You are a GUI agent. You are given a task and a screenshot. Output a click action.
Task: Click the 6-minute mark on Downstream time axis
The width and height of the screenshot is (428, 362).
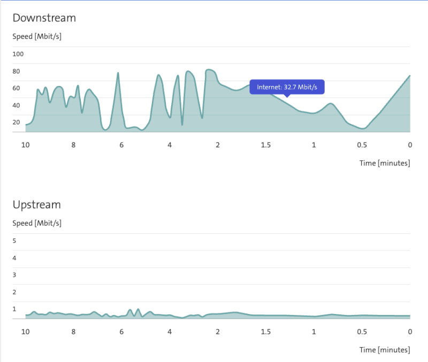pos(121,145)
